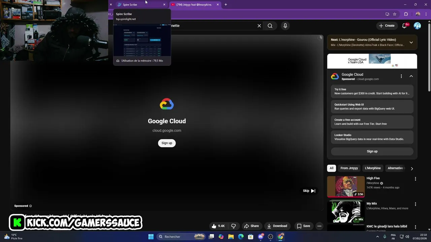The image size is (431, 242).
Task: Open the Try it free ad link
Action: 372,91
